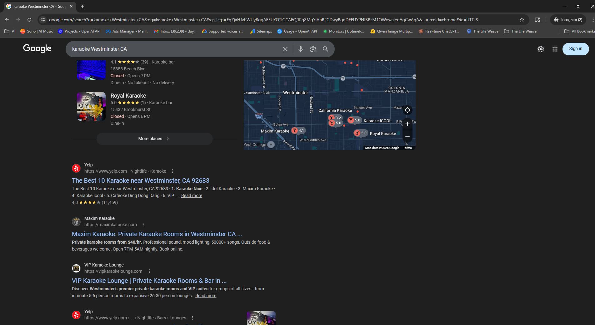Click the Royal Karaoke listing thumbnail
The image size is (595, 325).
[x=91, y=106]
